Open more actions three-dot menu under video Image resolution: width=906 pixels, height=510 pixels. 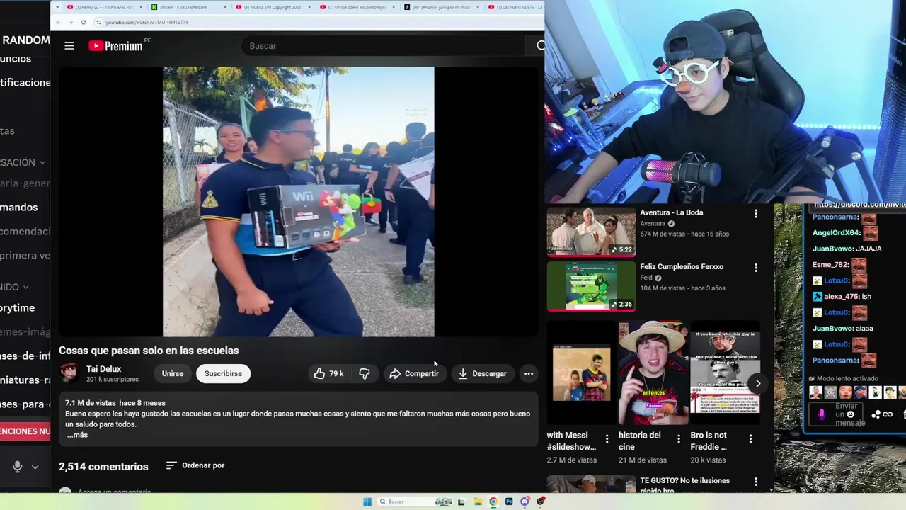[528, 373]
